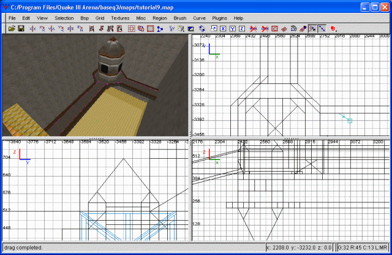Toggle patch wireframe display
The image size is (392, 255).
click(284, 29)
